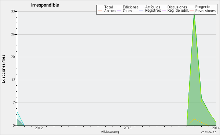Click the y-axis value 0
Viewport: 220px width, 135px height.
coord(14,126)
